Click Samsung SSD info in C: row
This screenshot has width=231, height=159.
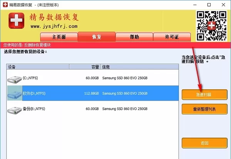[x=125, y=78]
